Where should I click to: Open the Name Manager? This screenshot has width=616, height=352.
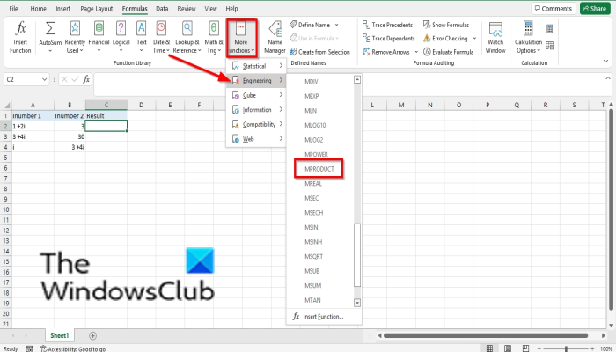click(x=275, y=37)
